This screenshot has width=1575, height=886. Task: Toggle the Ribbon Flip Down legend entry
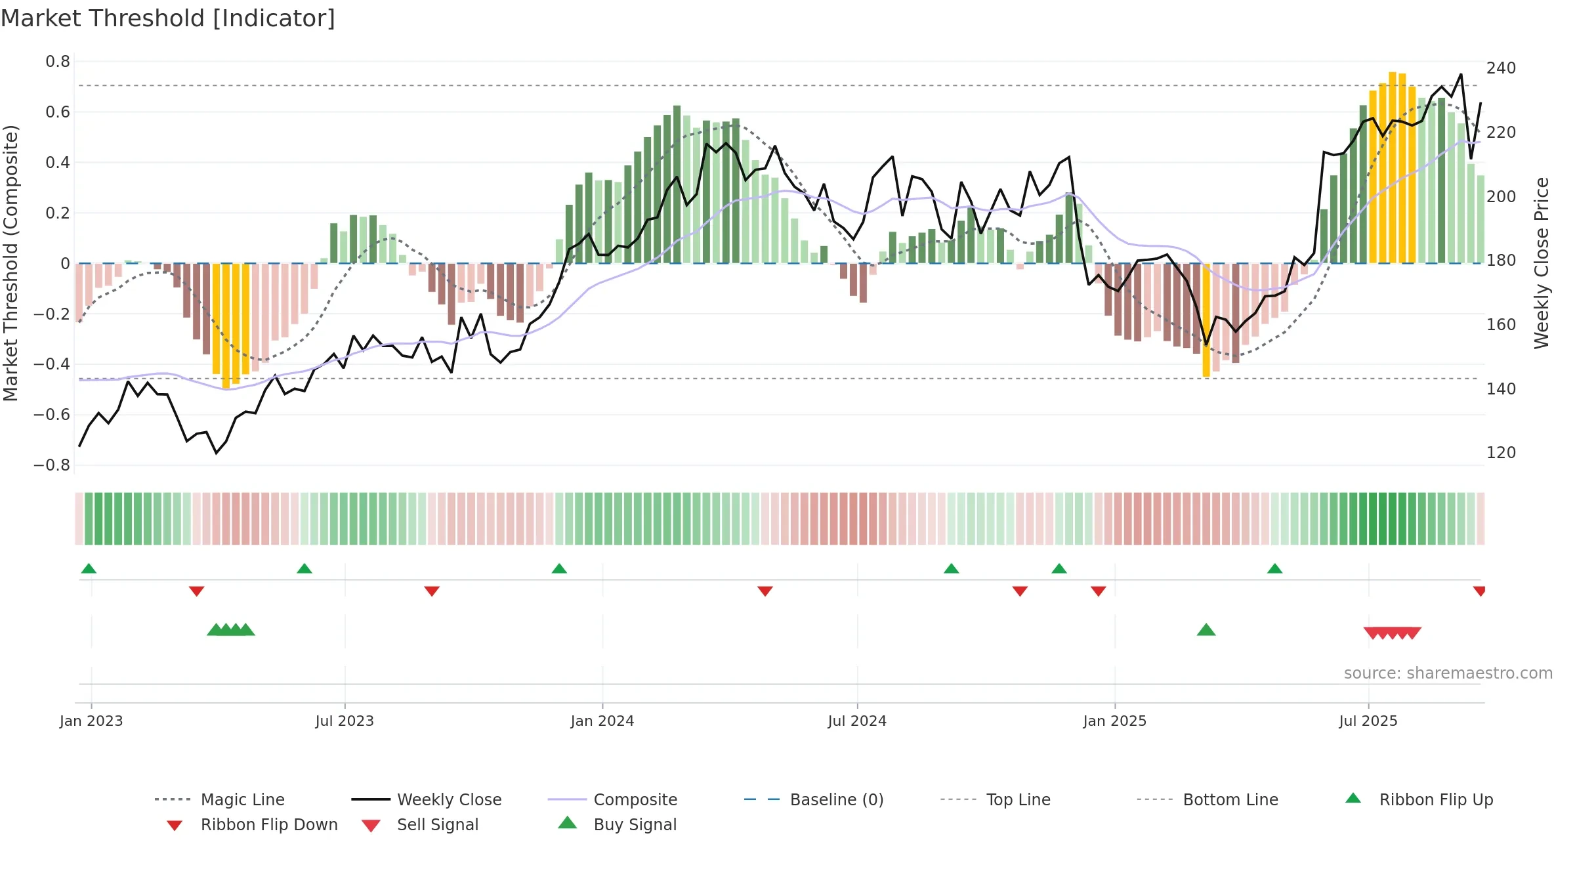click(x=252, y=824)
